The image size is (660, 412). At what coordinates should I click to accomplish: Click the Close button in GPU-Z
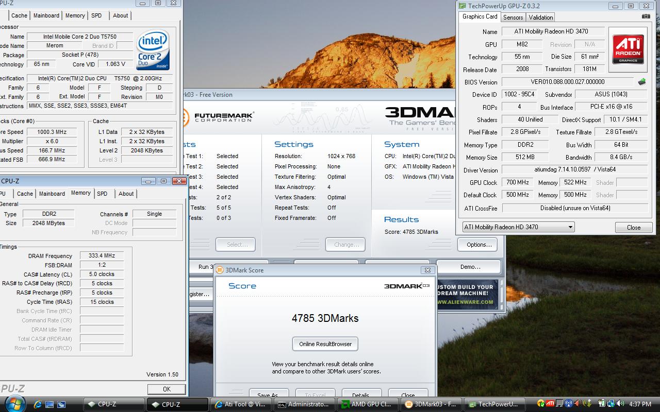pos(634,228)
